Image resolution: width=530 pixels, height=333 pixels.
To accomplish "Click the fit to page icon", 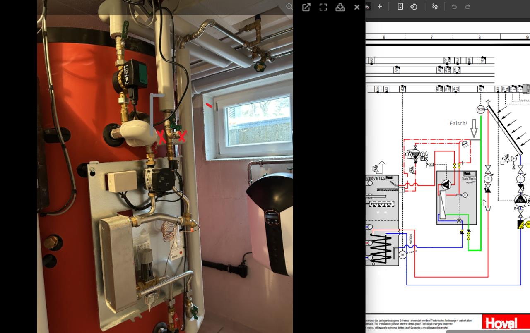I will 400,7.
